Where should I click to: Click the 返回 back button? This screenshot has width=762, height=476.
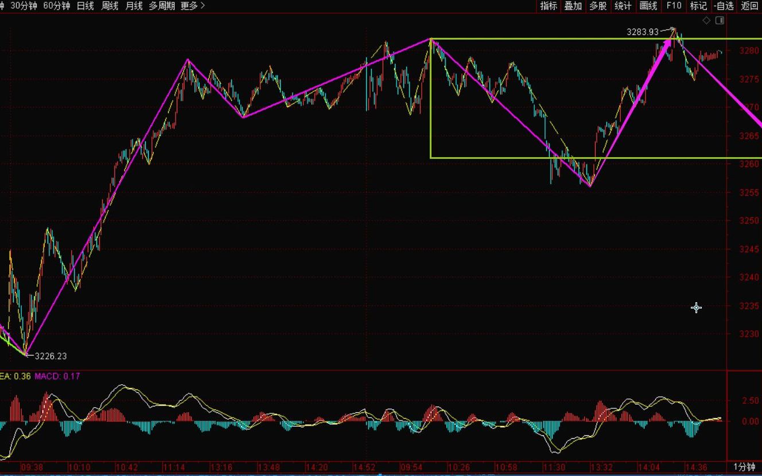coord(749,6)
